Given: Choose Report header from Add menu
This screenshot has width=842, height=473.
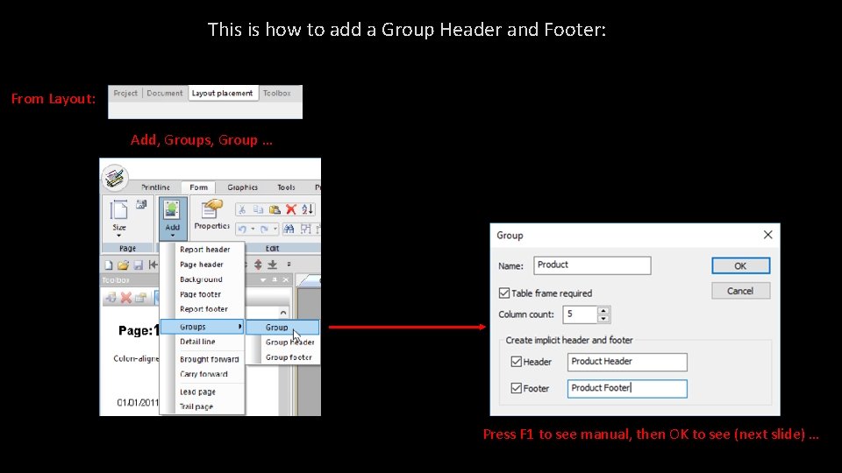Looking at the screenshot, I should click(x=204, y=250).
